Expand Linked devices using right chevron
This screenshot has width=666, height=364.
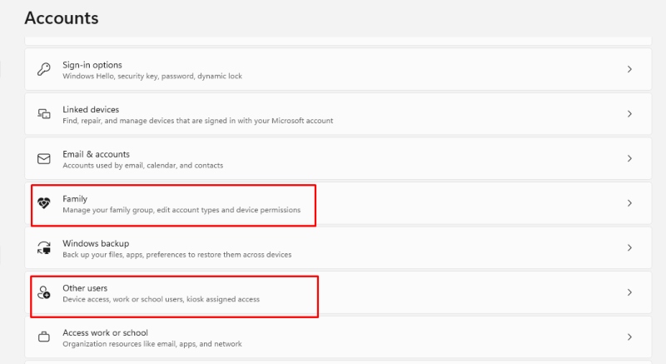tap(629, 114)
